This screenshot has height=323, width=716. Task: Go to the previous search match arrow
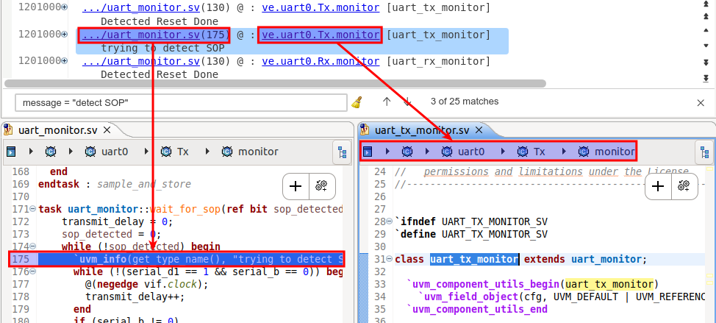tap(387, 102)
